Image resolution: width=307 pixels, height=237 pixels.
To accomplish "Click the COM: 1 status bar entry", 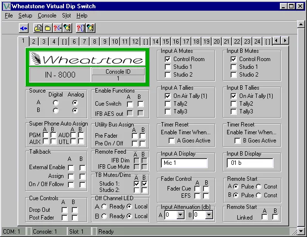I will [x=14, y=232].
